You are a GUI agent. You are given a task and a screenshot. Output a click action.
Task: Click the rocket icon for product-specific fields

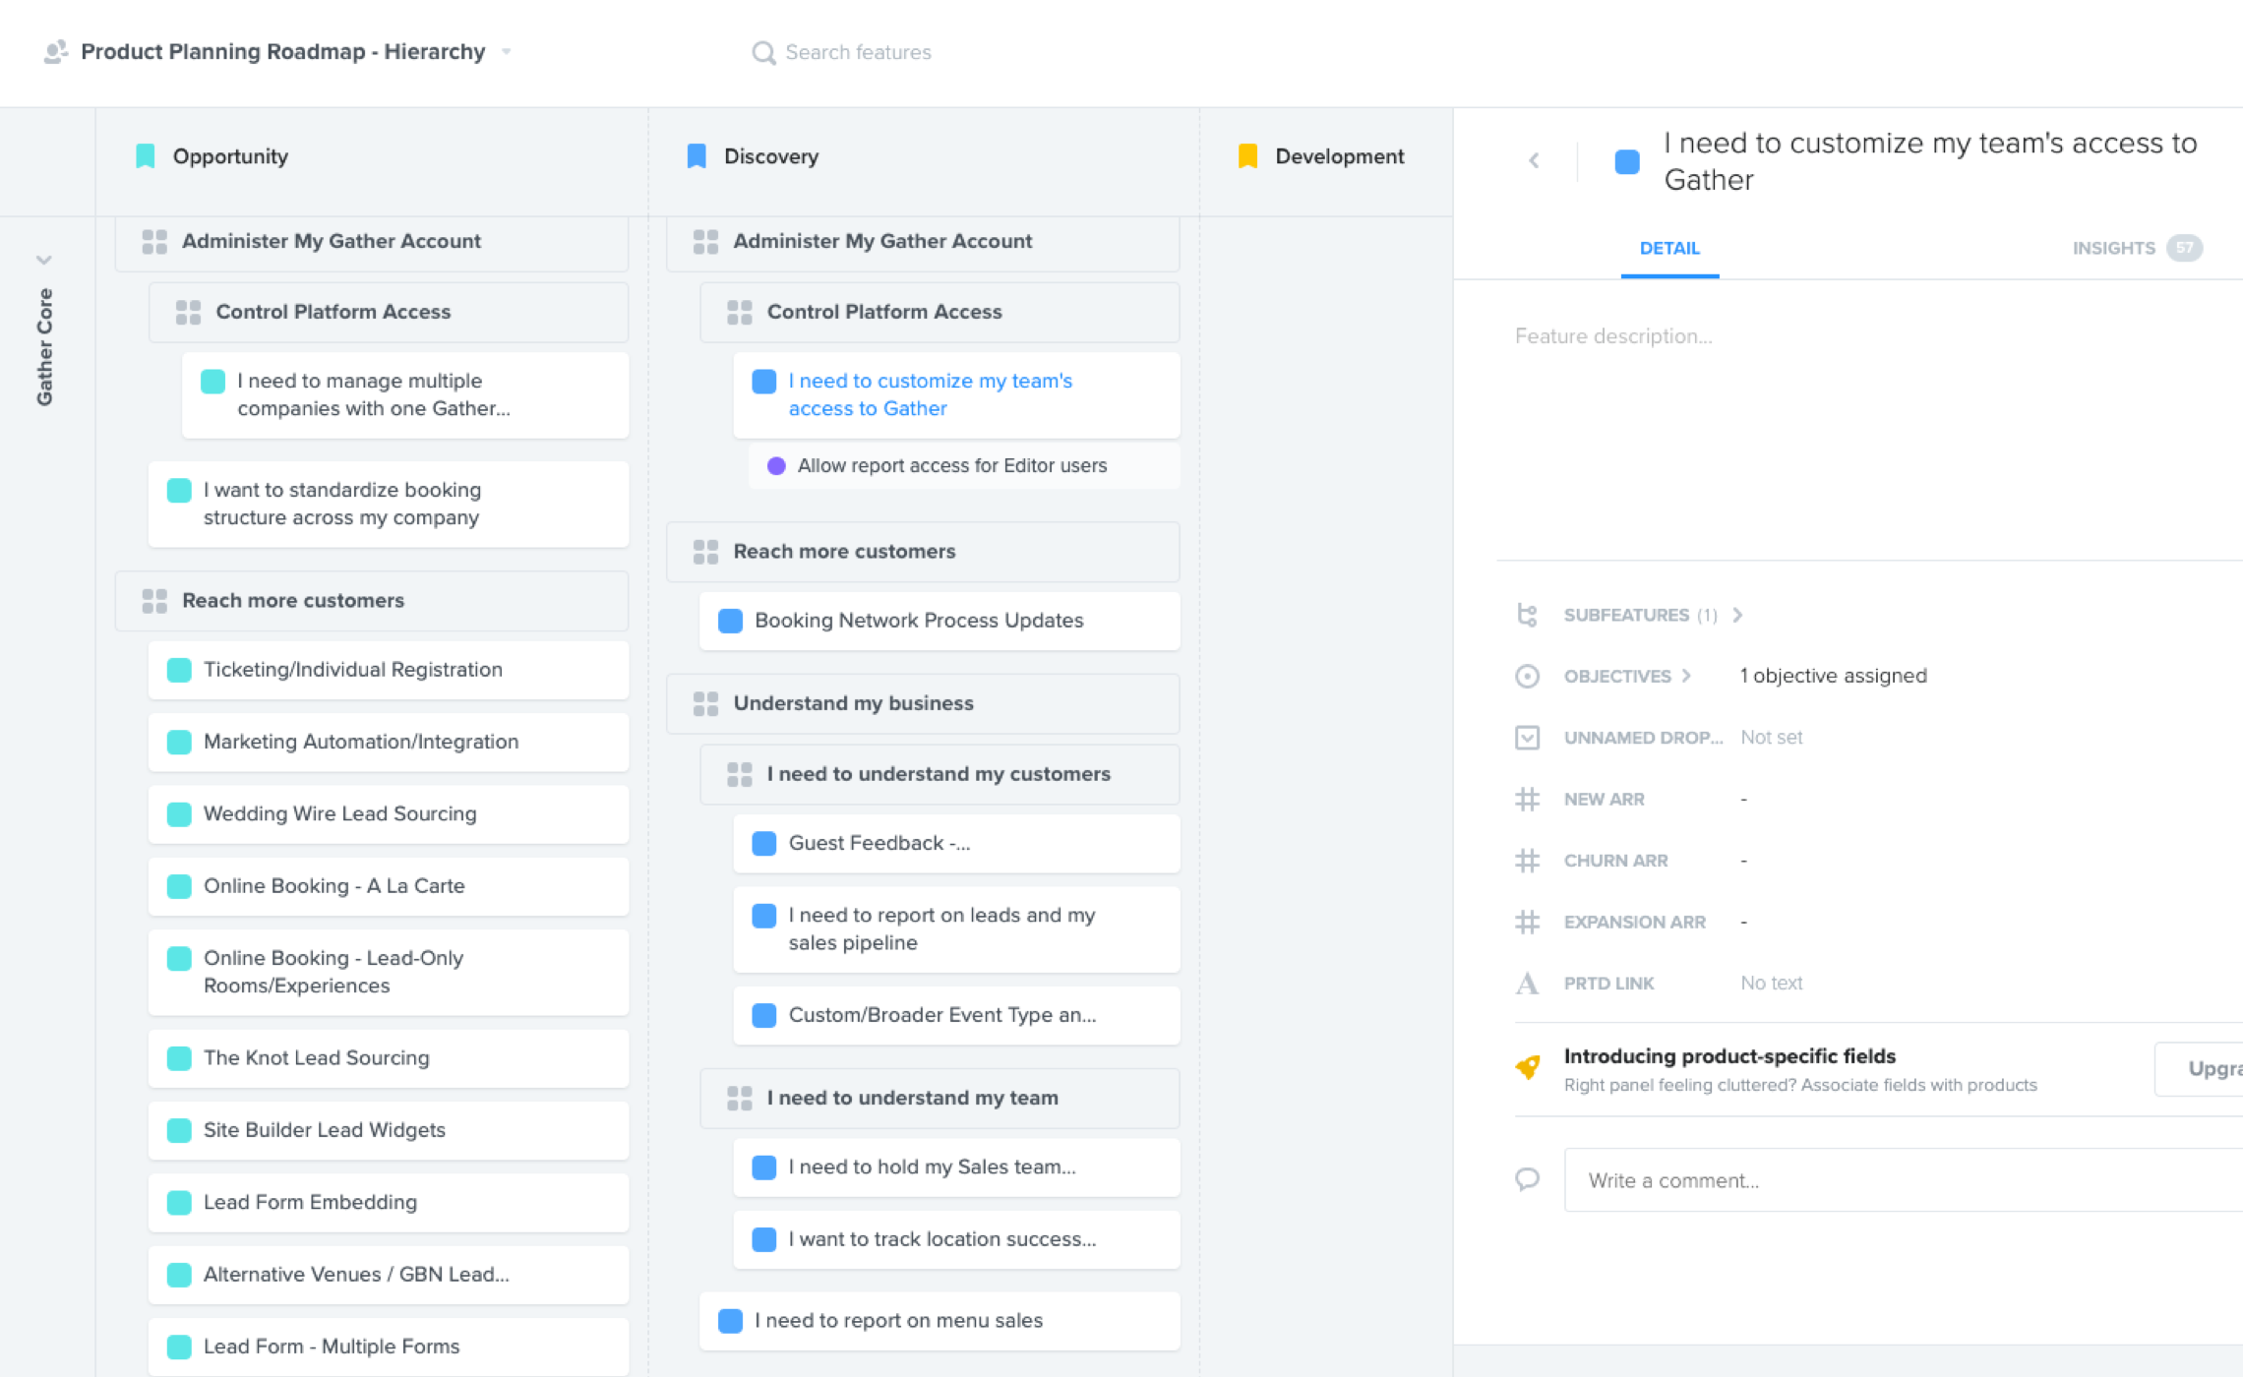1527,1067
